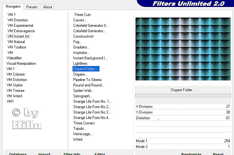Select the Gradiator... filter

tap(82, 47)
